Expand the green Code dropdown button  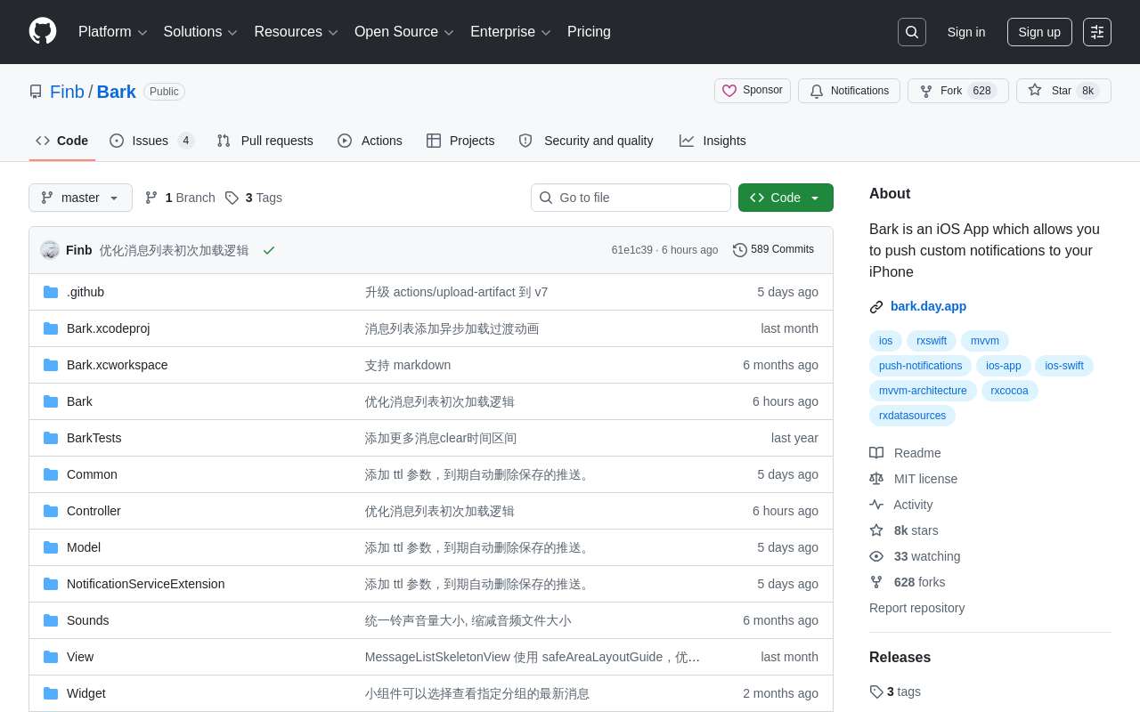pyautogui.click(x=786, y=198)
